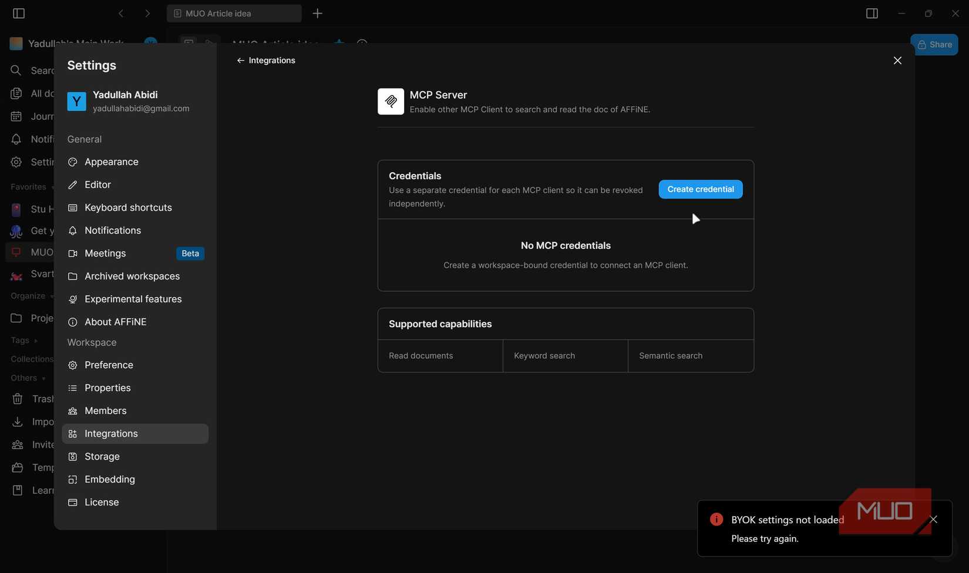Click the Beta badge next to Meetings
Screen dimensions: 969x573
click(x=190, y=254)
